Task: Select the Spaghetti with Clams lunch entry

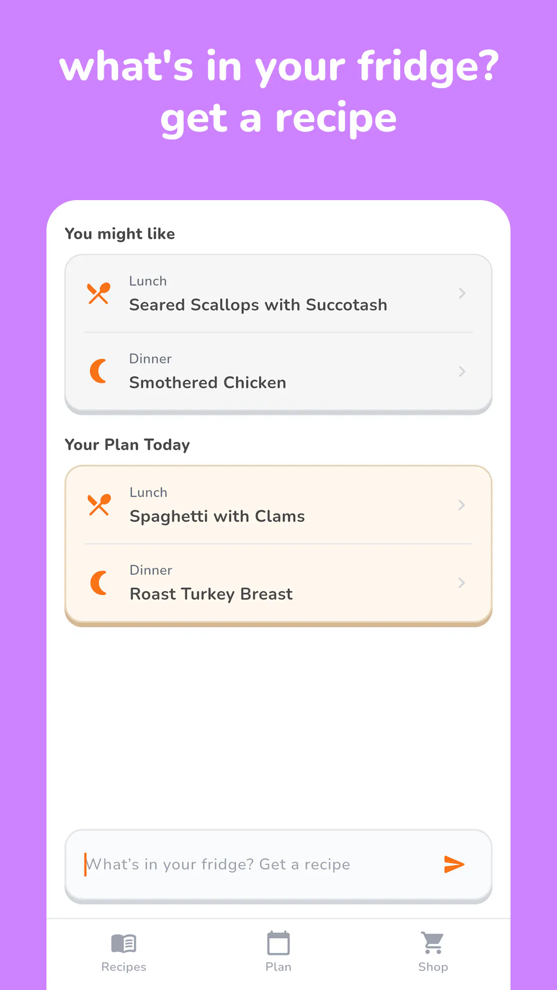Action: (278, 505)
